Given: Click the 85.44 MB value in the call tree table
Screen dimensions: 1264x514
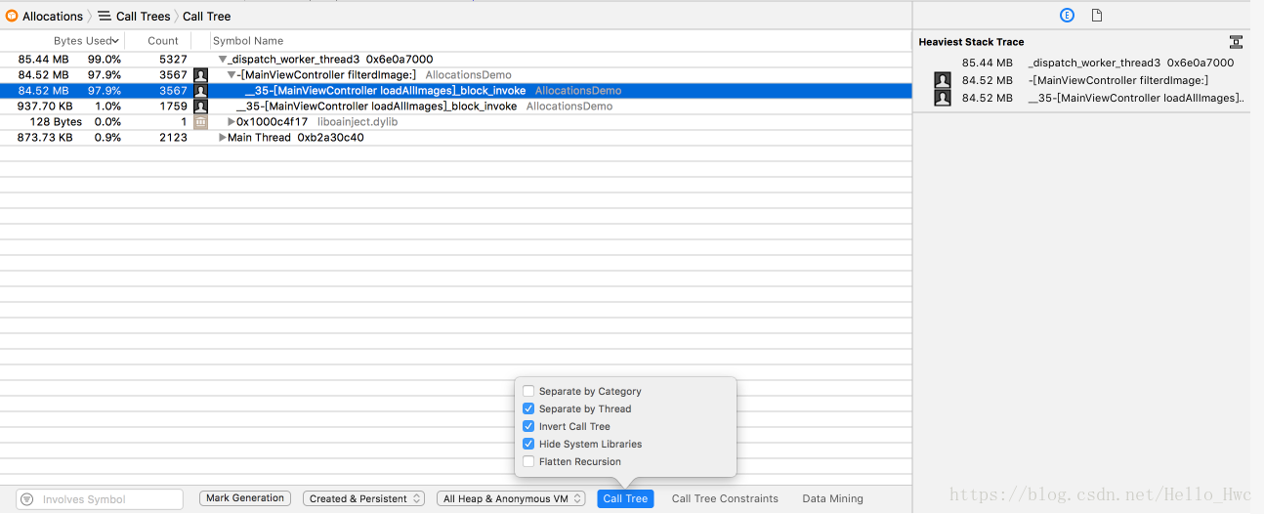Looking at the screenshot, I should pyautogui.click(x=43, y=60).
